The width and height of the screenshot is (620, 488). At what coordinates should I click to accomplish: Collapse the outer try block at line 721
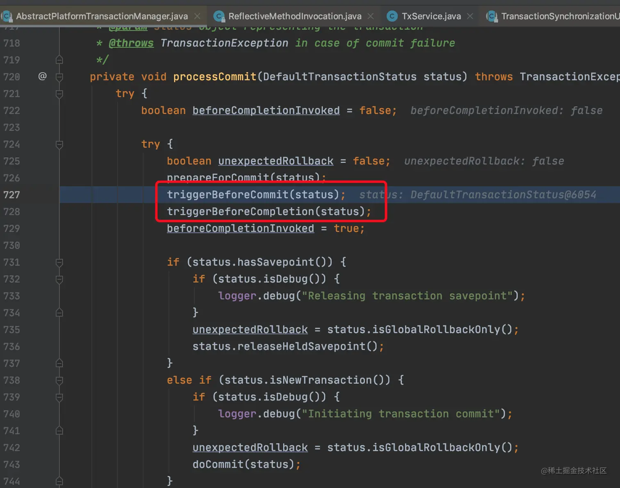click(x=59, y=94)
